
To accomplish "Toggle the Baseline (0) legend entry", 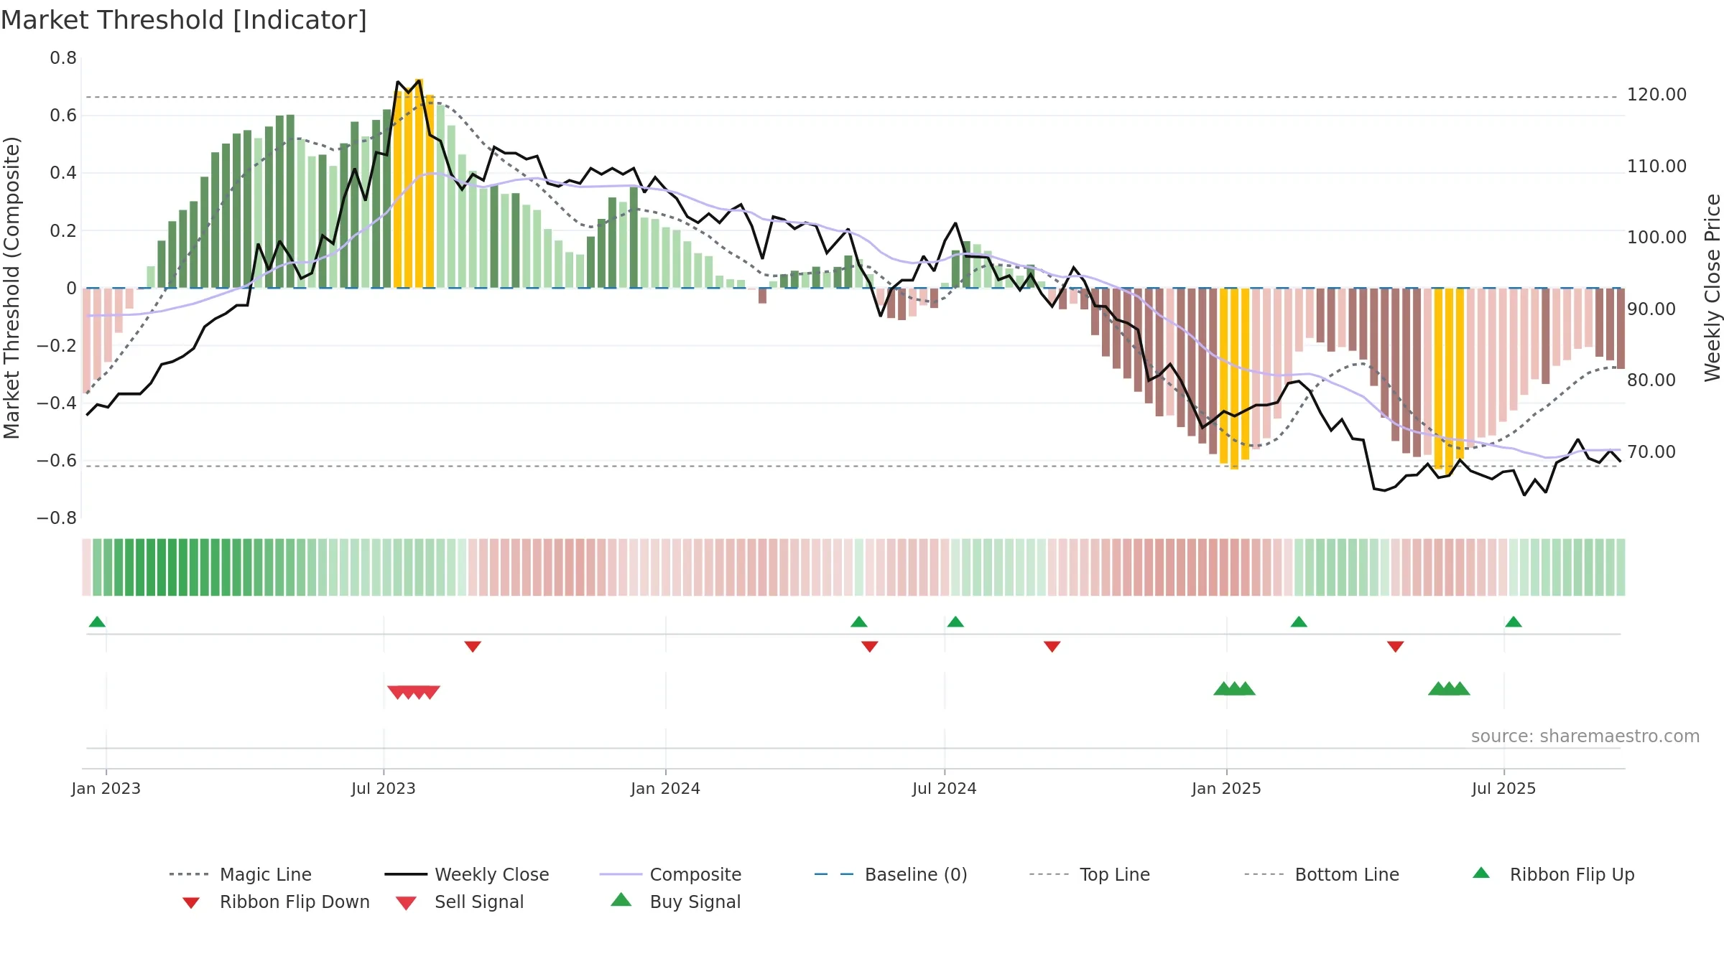I will point(891,874).
